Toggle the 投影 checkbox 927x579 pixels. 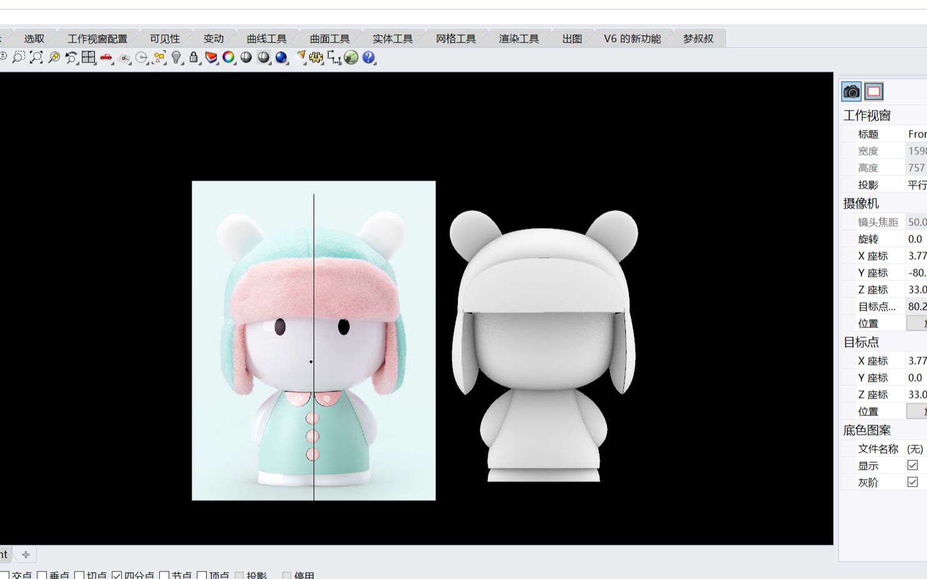[x=239, y=575]
